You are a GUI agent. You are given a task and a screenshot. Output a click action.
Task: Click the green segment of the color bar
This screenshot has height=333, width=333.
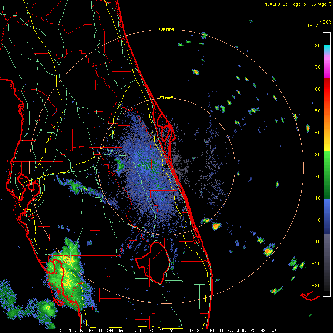tap(327, 175)
